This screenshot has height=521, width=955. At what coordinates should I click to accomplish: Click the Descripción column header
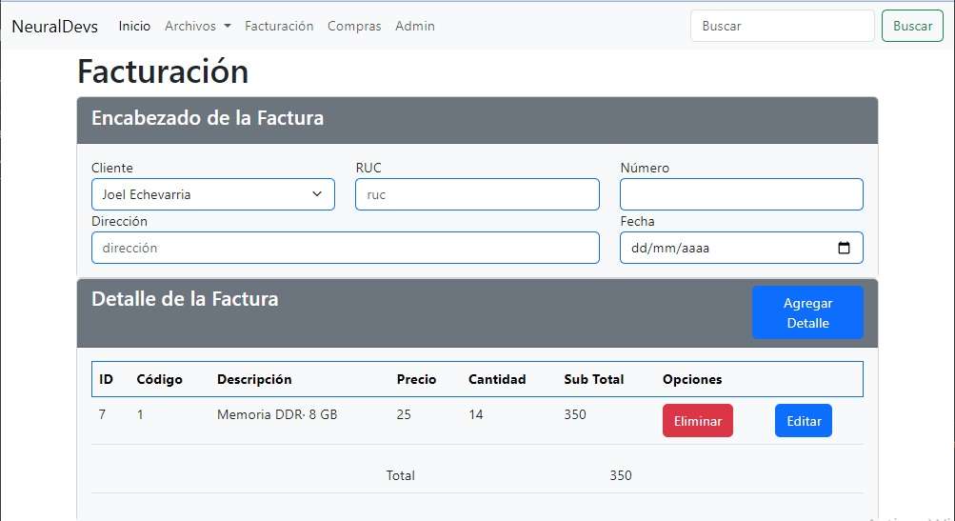click(x=254, y=379)
